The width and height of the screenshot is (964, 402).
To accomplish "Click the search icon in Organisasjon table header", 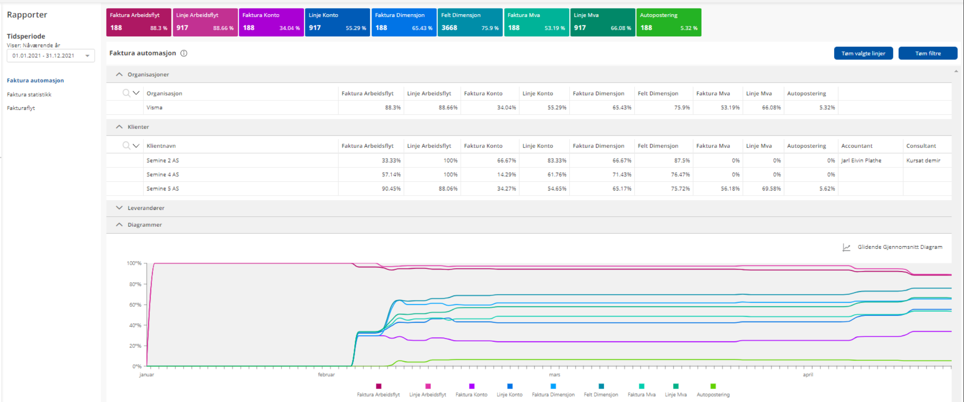I will (126, 93).
